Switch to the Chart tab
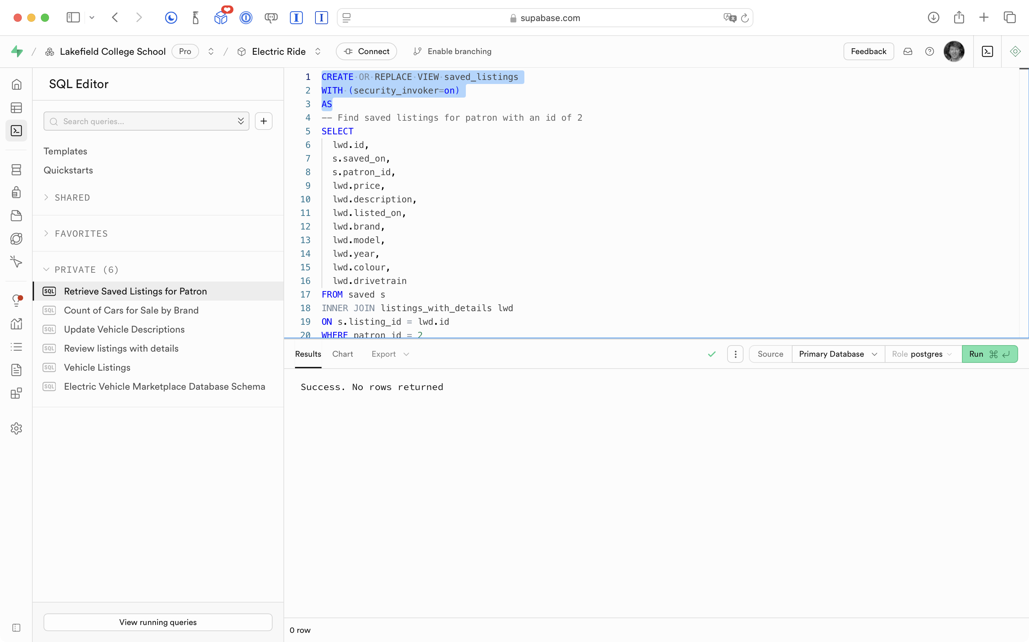1029x642 pixels. tap(342, 354)
